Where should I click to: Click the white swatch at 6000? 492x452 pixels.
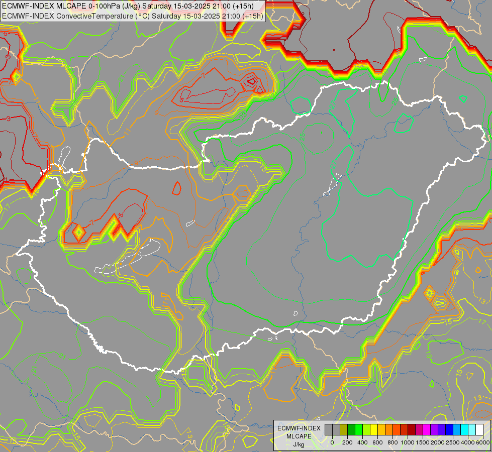point(479,430)
